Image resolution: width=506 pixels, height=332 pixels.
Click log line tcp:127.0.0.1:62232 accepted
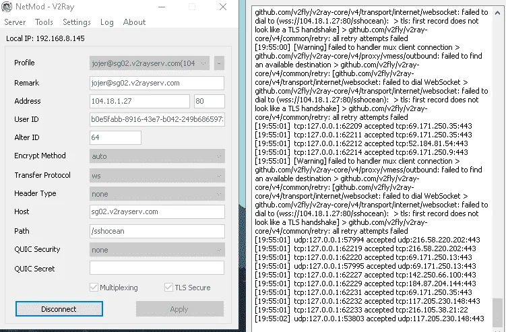pyautogui.click(x=368, y=301)
